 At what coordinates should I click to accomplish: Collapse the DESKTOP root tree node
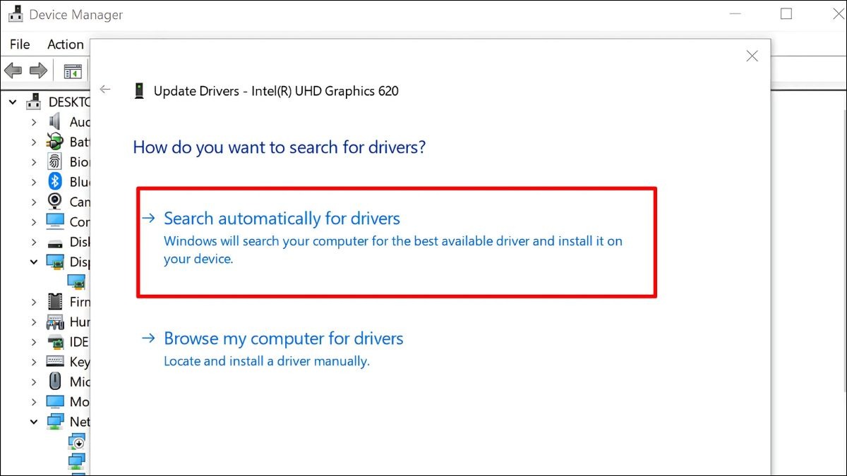point(13,102)
